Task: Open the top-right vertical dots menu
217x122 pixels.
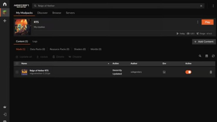Action: (213, 6)
